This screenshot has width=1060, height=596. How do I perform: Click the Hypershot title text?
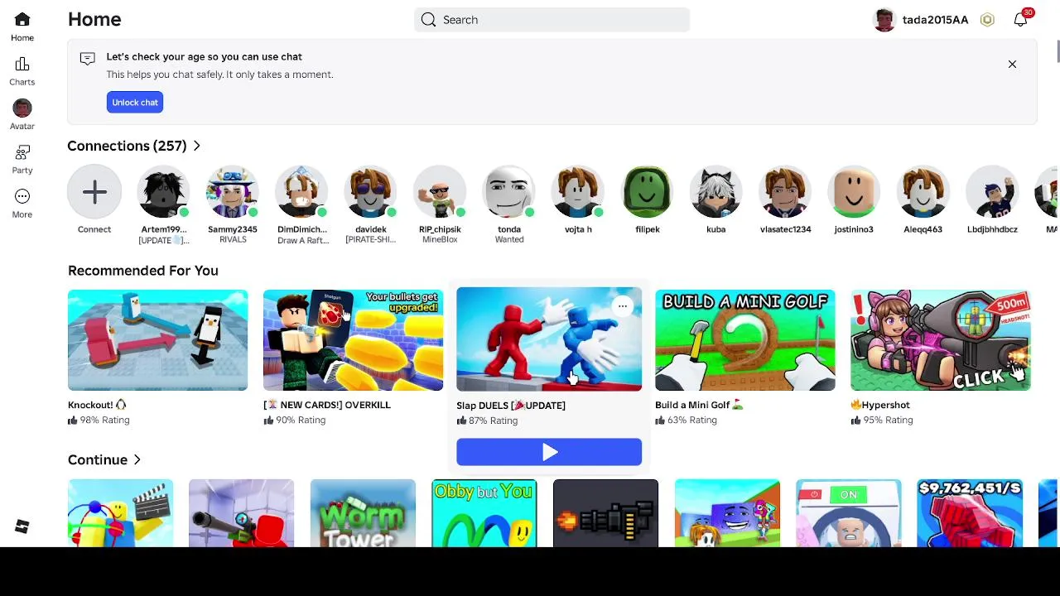(880, 405)
